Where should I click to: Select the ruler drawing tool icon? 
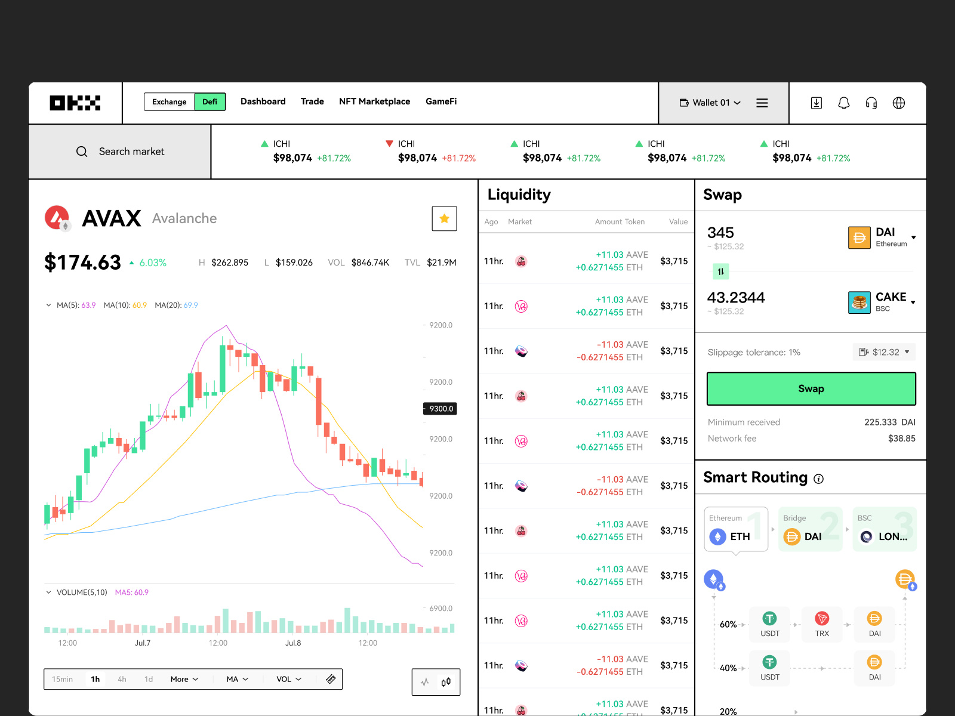click(331, 679)
